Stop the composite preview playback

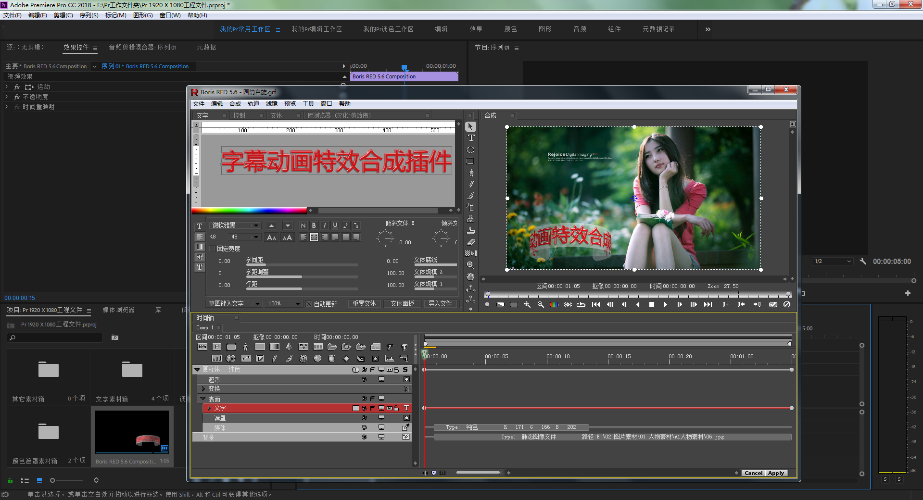coord(652,304)
